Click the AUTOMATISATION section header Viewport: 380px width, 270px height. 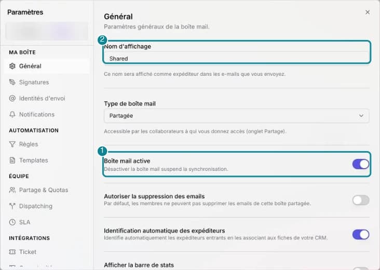[34, 130]
